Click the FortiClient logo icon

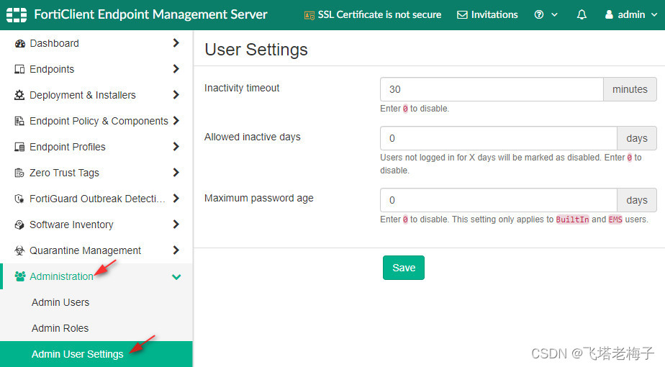16,15
